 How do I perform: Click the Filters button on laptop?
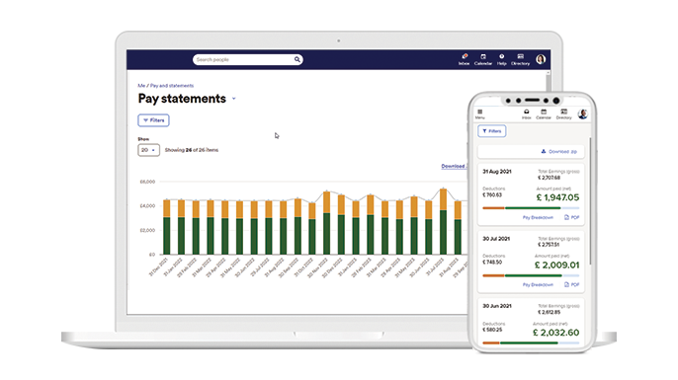tap(153, 120)
